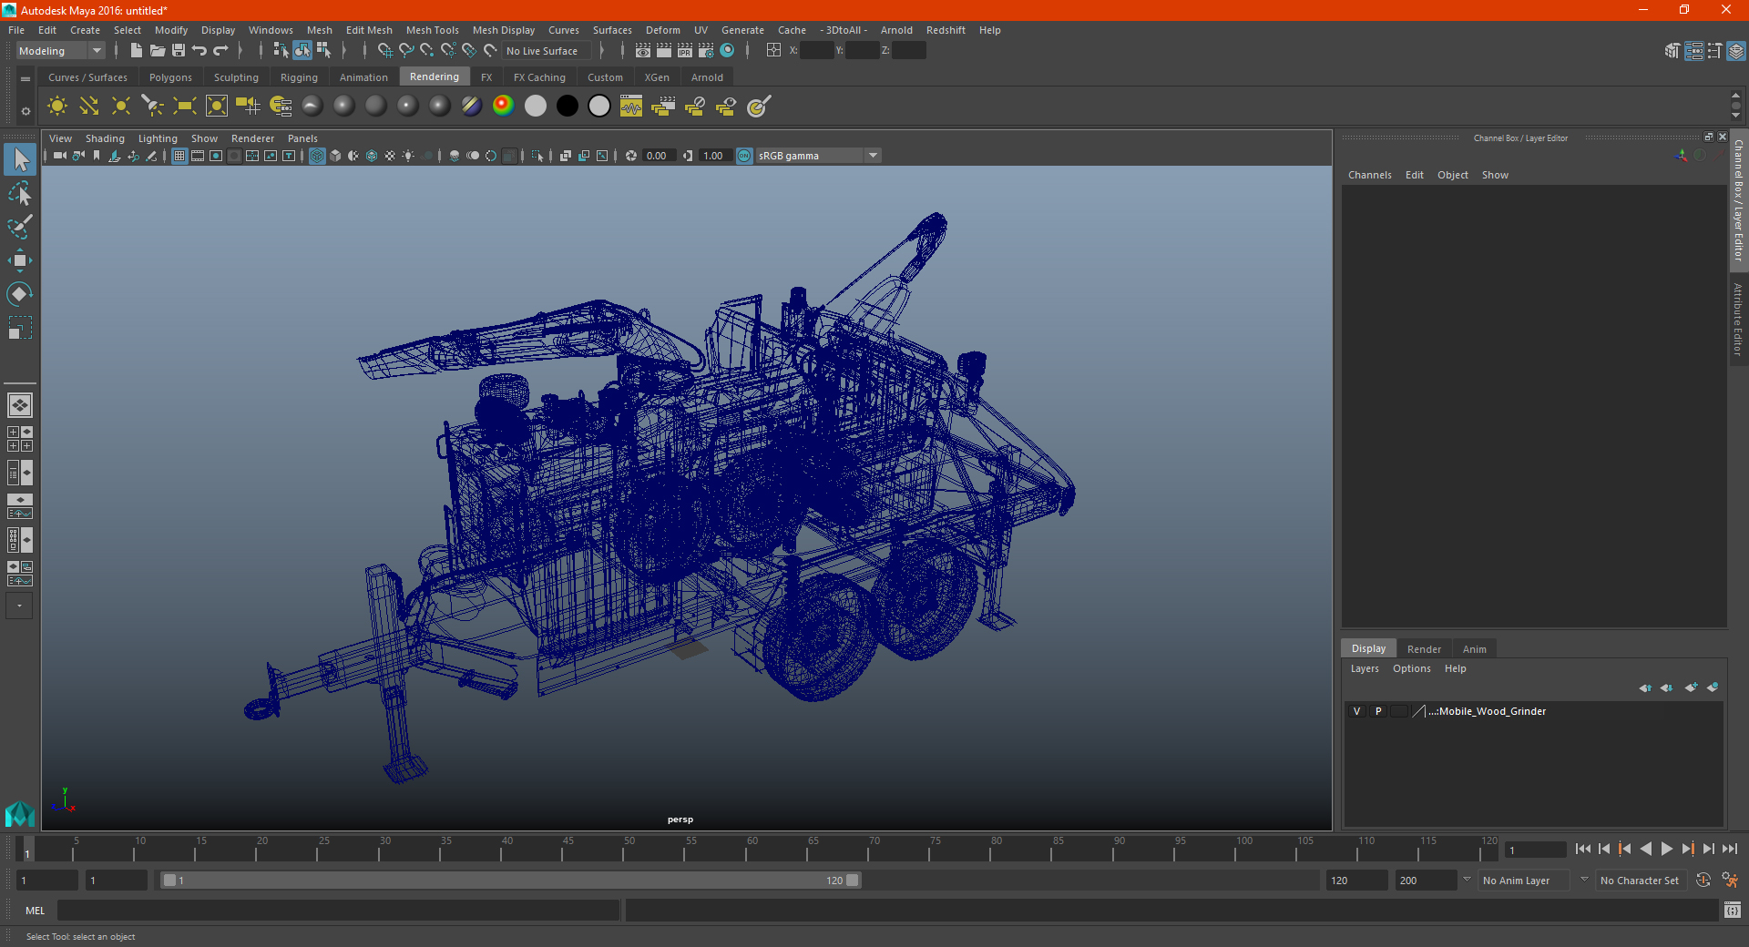Screen dimensions: 1749x947
Task: Create a volume light from shelf
Action: (217, 107)
